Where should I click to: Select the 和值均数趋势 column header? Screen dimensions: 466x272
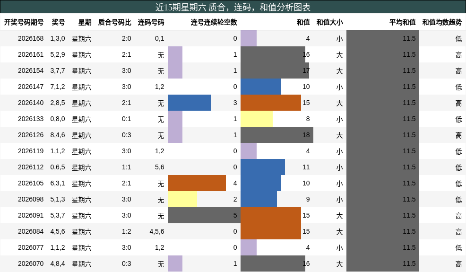click(x=442, y=22)
